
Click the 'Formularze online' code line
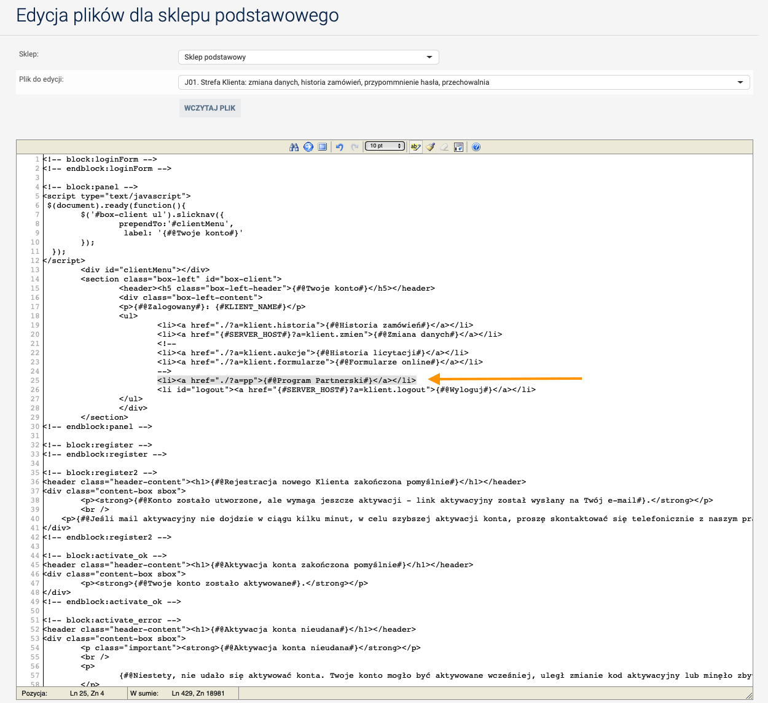click(320, 362)
